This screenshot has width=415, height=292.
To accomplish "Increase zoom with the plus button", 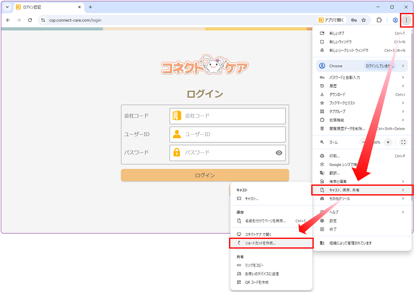I will [388, 142].
